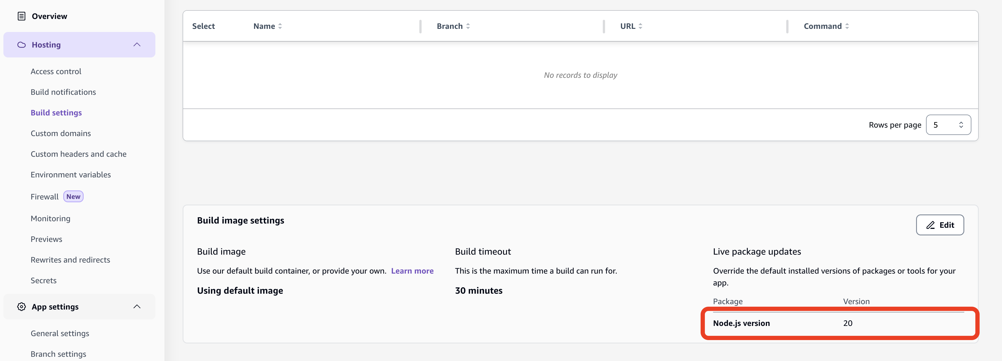The height and width of the screenshot is (361, 1002).
Task: Click the Hosting cloud icon
Action: pos(21,45)
